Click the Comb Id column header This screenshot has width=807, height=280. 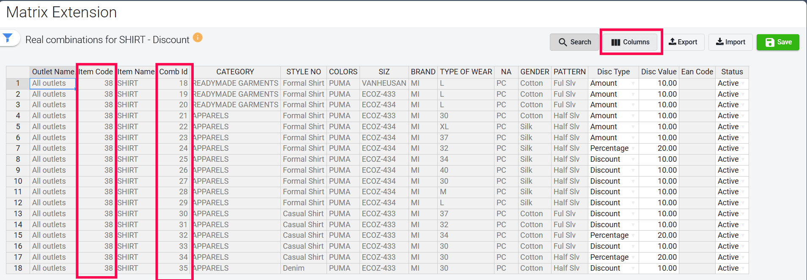click(173, 72)
